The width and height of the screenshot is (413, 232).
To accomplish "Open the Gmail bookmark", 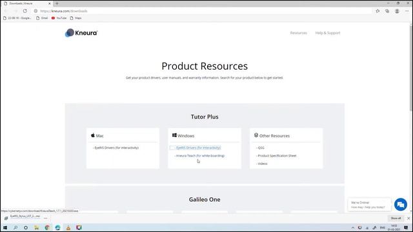I will [x=42, y=18].
